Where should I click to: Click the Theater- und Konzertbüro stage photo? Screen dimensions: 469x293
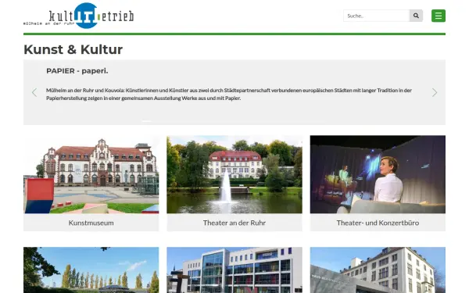tap(378, 174)
